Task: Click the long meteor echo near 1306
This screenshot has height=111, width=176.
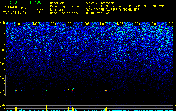Action: pyautogui.click(x=105, y=90)
